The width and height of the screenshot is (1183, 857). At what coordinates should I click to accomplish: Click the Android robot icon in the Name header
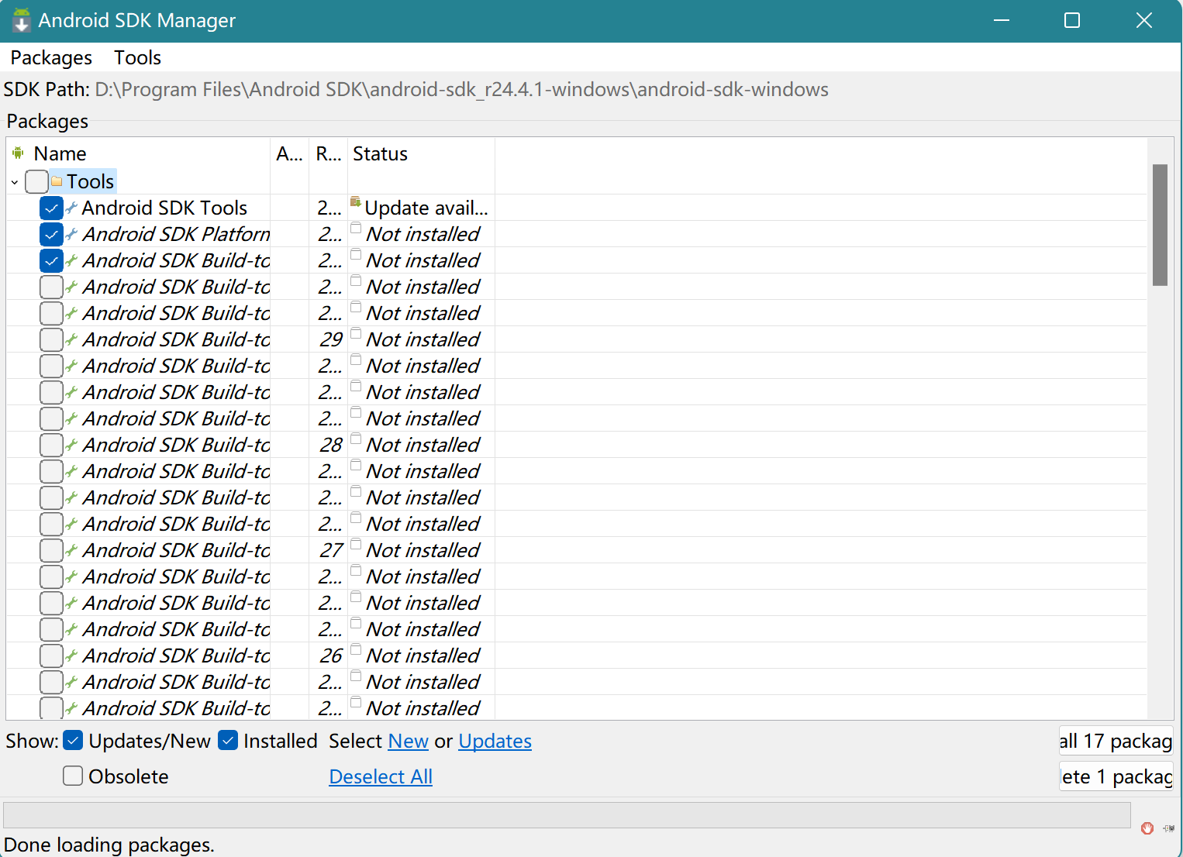18,153
